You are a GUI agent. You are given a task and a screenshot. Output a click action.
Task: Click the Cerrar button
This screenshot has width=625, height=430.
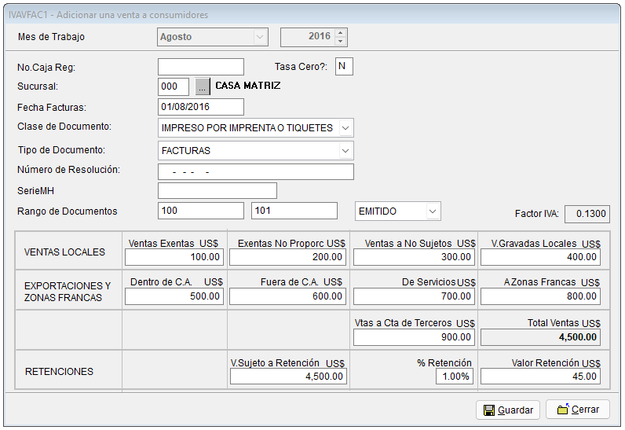point(578,410)
